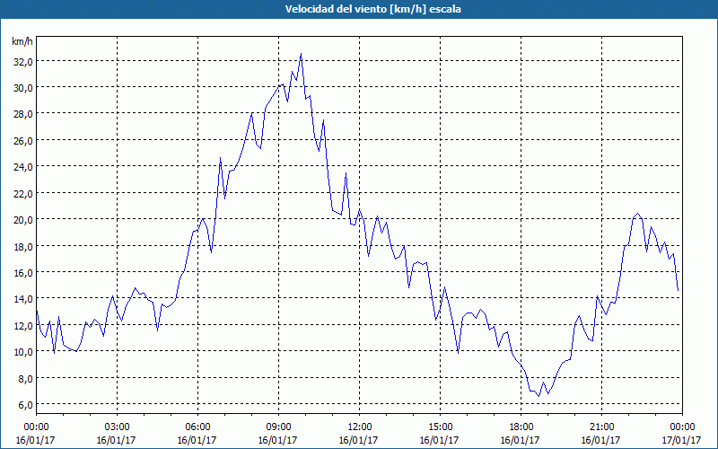Click the '14,0' y-axis label
The height and width of the screenshot is (449, 718).
pyautogui.click(x=23, y=299)
